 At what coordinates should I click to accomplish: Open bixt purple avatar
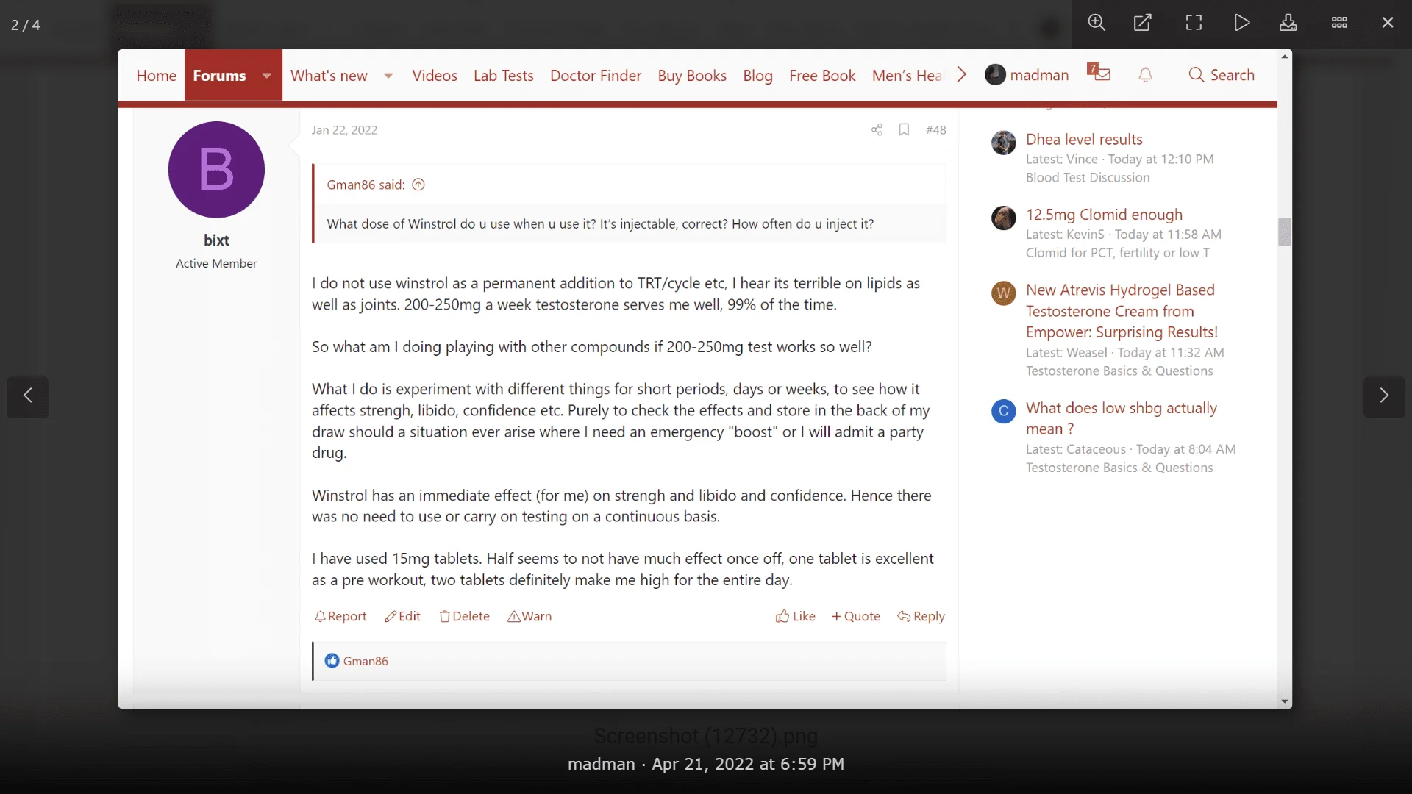tap(216, 170)
